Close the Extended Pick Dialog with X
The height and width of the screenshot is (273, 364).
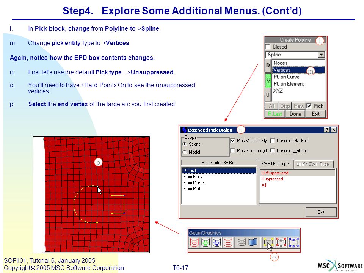click(x=334, y=130)
